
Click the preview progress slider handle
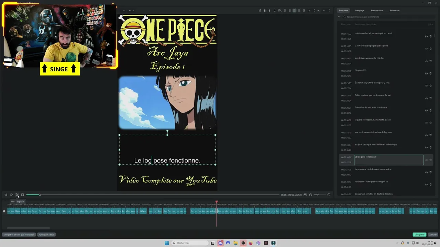(x=40, y=195)
